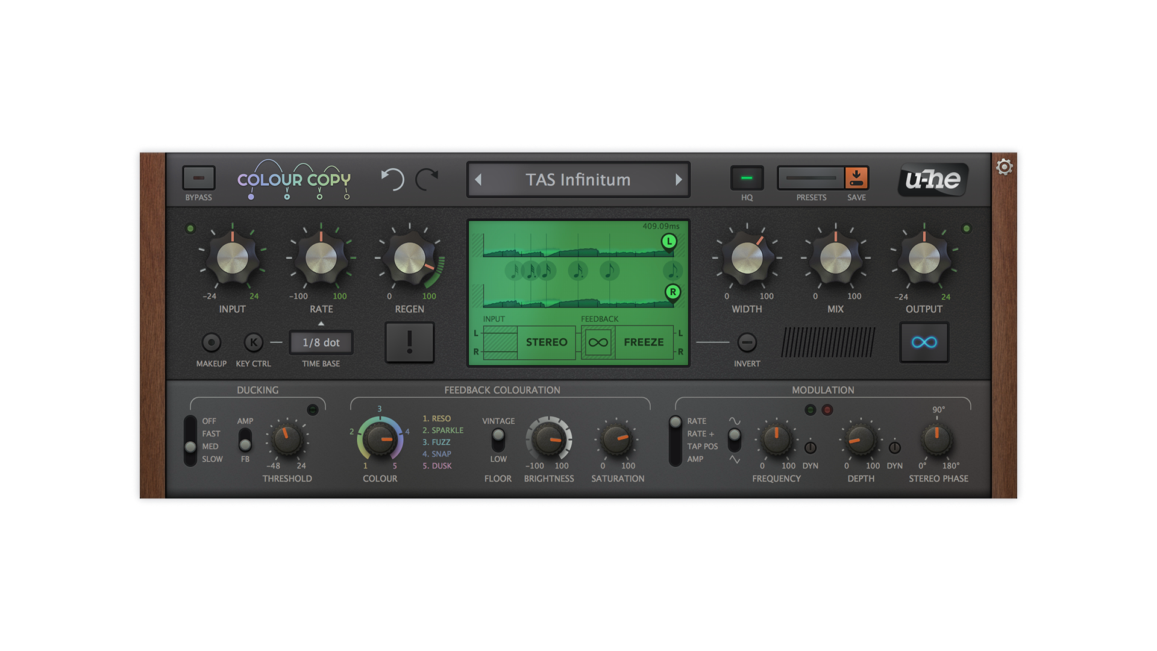
Task: Click the blue infinity loop button
Action: point(924,342)
